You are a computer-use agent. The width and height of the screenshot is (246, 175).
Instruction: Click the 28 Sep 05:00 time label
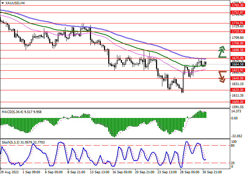point(190,172)
